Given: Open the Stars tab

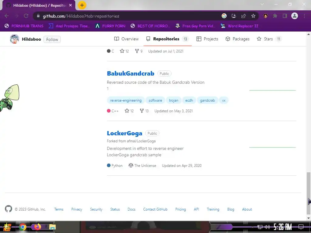Looking at the screenshot, I should point(269,39).
